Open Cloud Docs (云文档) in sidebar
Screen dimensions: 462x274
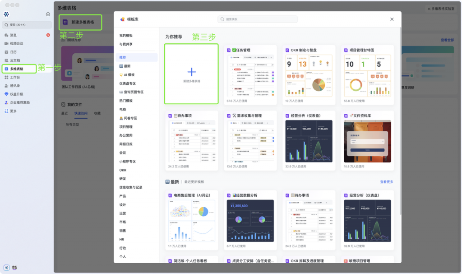pyautogui.click(x=15, y=60)
